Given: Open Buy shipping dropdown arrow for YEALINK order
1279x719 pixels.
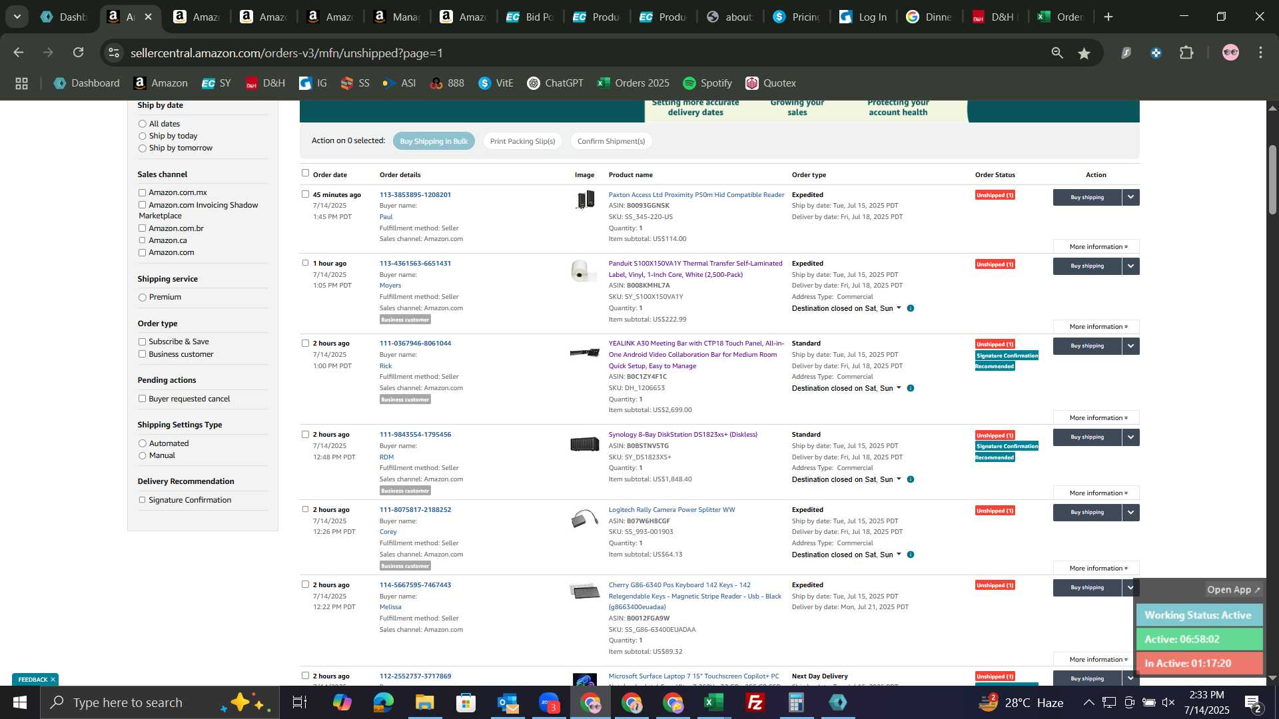Looking at the screenshot, I should [x=1130, y=346].
